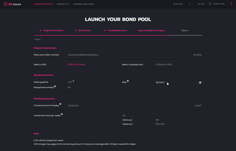Image resolution: width=236 pixels, height=151 pixels.
Task: Click '2.5% will be charge from users' text
Action: tap(49, 140)
